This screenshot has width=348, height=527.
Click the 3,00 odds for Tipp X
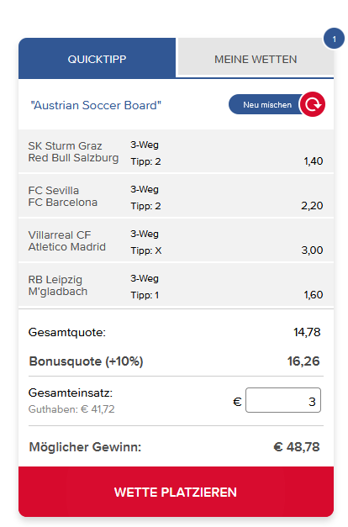click(312, 250)
